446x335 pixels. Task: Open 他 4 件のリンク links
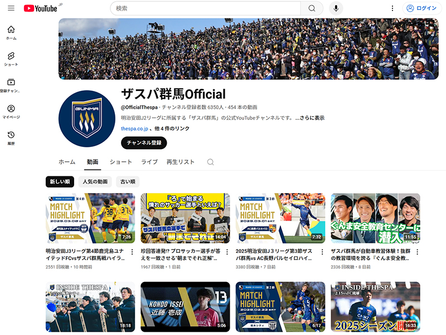[x=172, y=128]
